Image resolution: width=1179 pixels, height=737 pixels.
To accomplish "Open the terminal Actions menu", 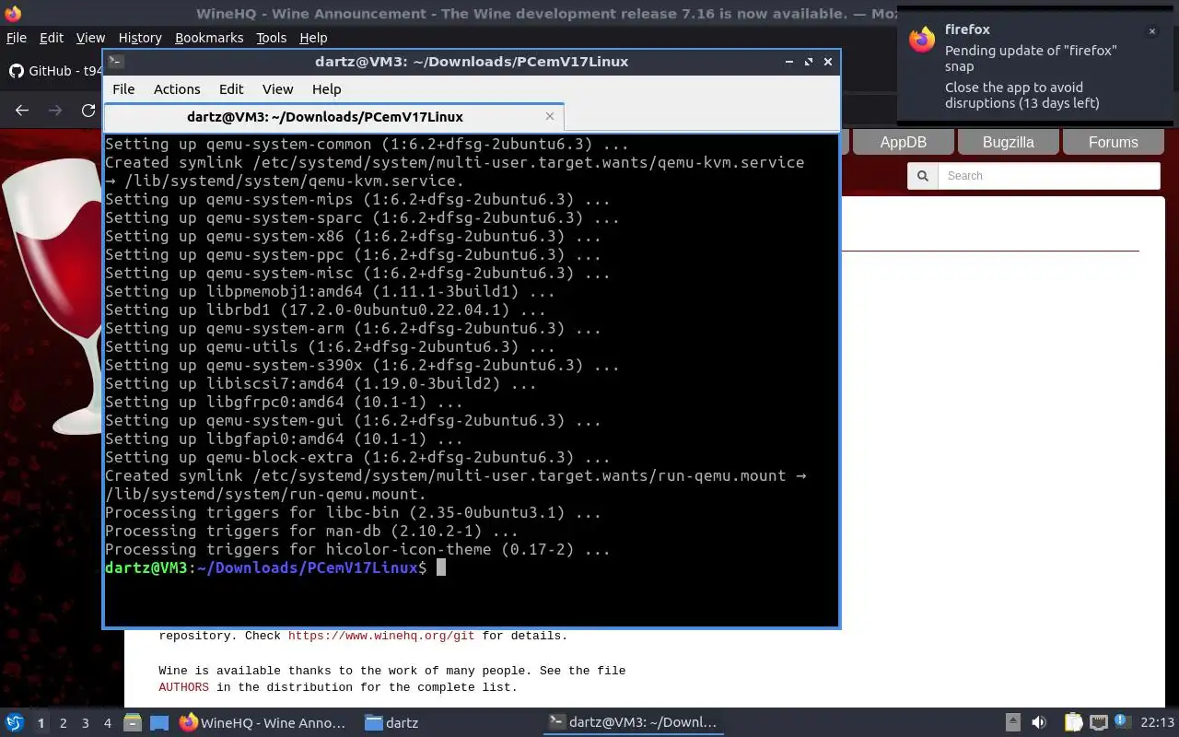I will tap(177, 89).
